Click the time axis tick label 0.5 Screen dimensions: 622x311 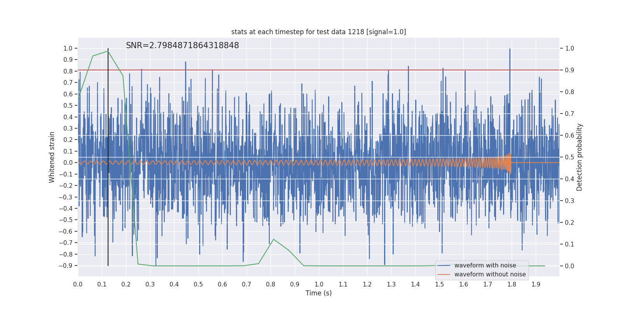click(x=198, y=285)
